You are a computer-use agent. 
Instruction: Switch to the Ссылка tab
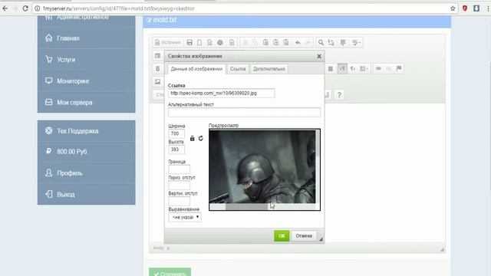click(x=238, y=69)
